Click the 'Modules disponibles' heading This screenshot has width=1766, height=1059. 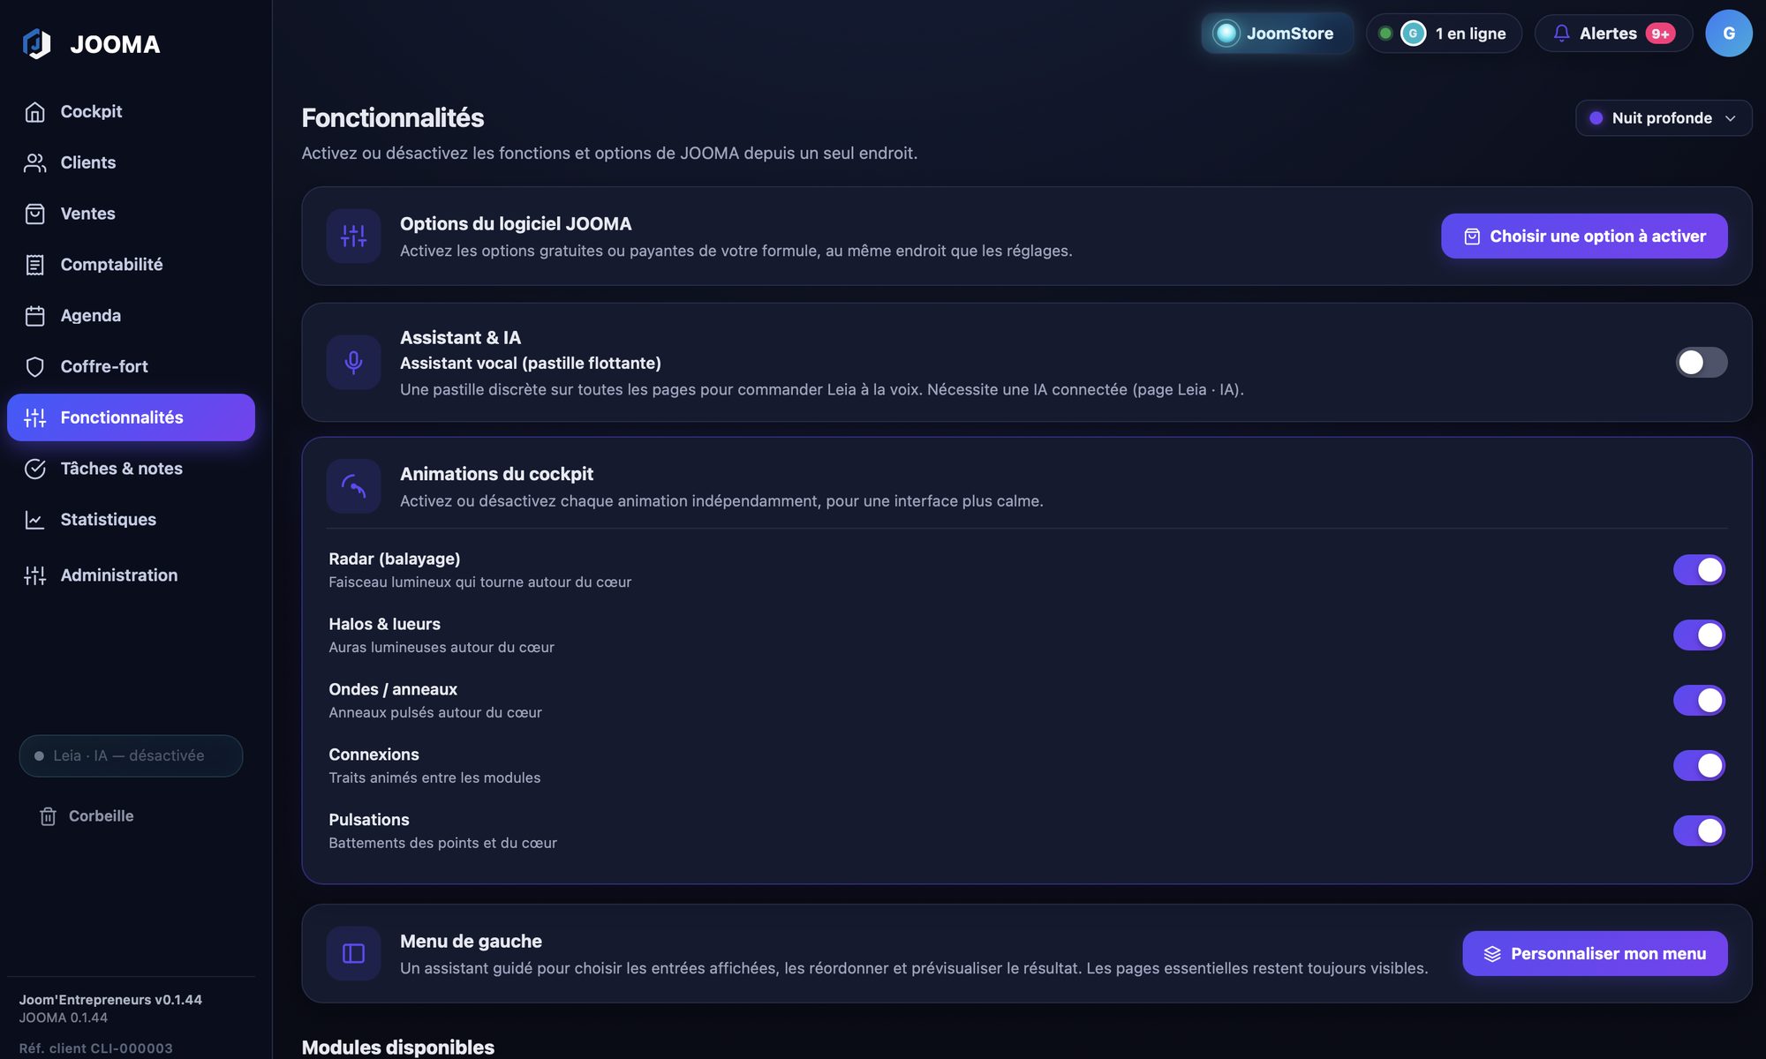pyautogui.click(x=398, y=1048)
